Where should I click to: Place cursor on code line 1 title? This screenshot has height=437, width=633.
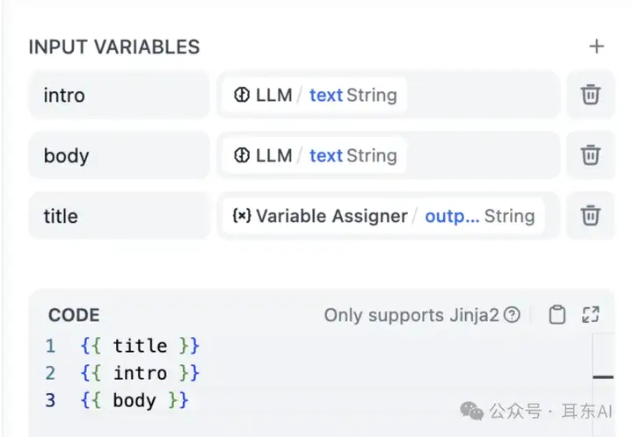[x=140, y=346]
